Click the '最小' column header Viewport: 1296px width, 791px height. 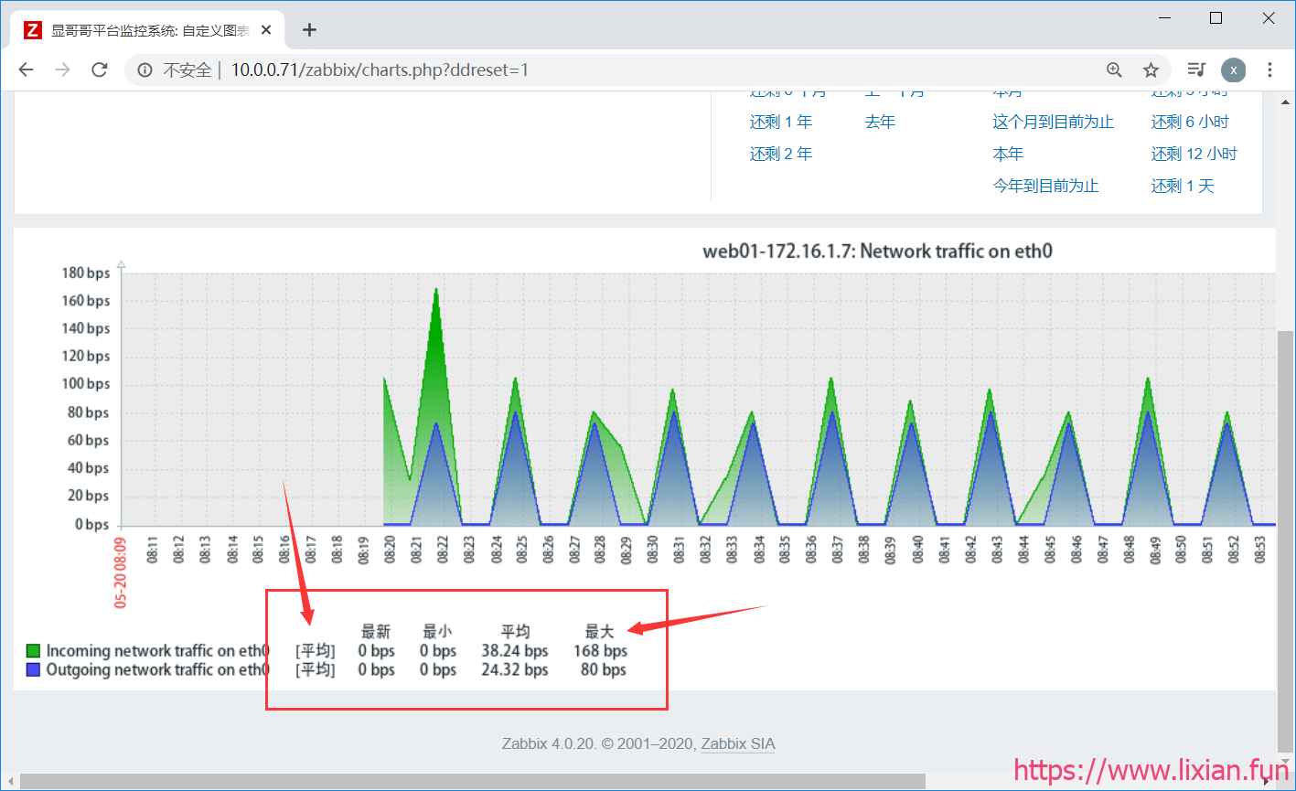tap(438, 631)
